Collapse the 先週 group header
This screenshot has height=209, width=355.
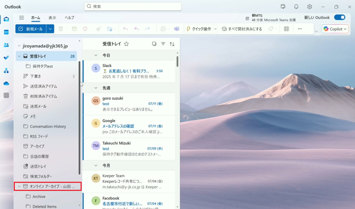pyautogui.click(x=96, y=88)
